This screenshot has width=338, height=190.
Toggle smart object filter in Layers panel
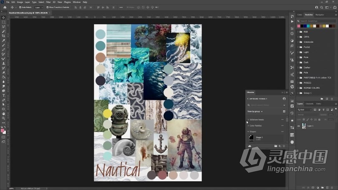coord(332,110)
